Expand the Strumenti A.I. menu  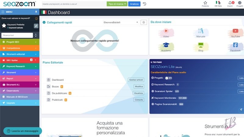click(x=20, y=85)
